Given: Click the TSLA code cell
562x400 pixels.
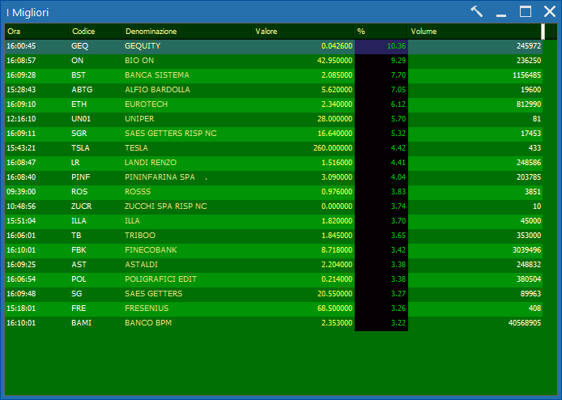Looking at the screenshot, I should (80, 148).
